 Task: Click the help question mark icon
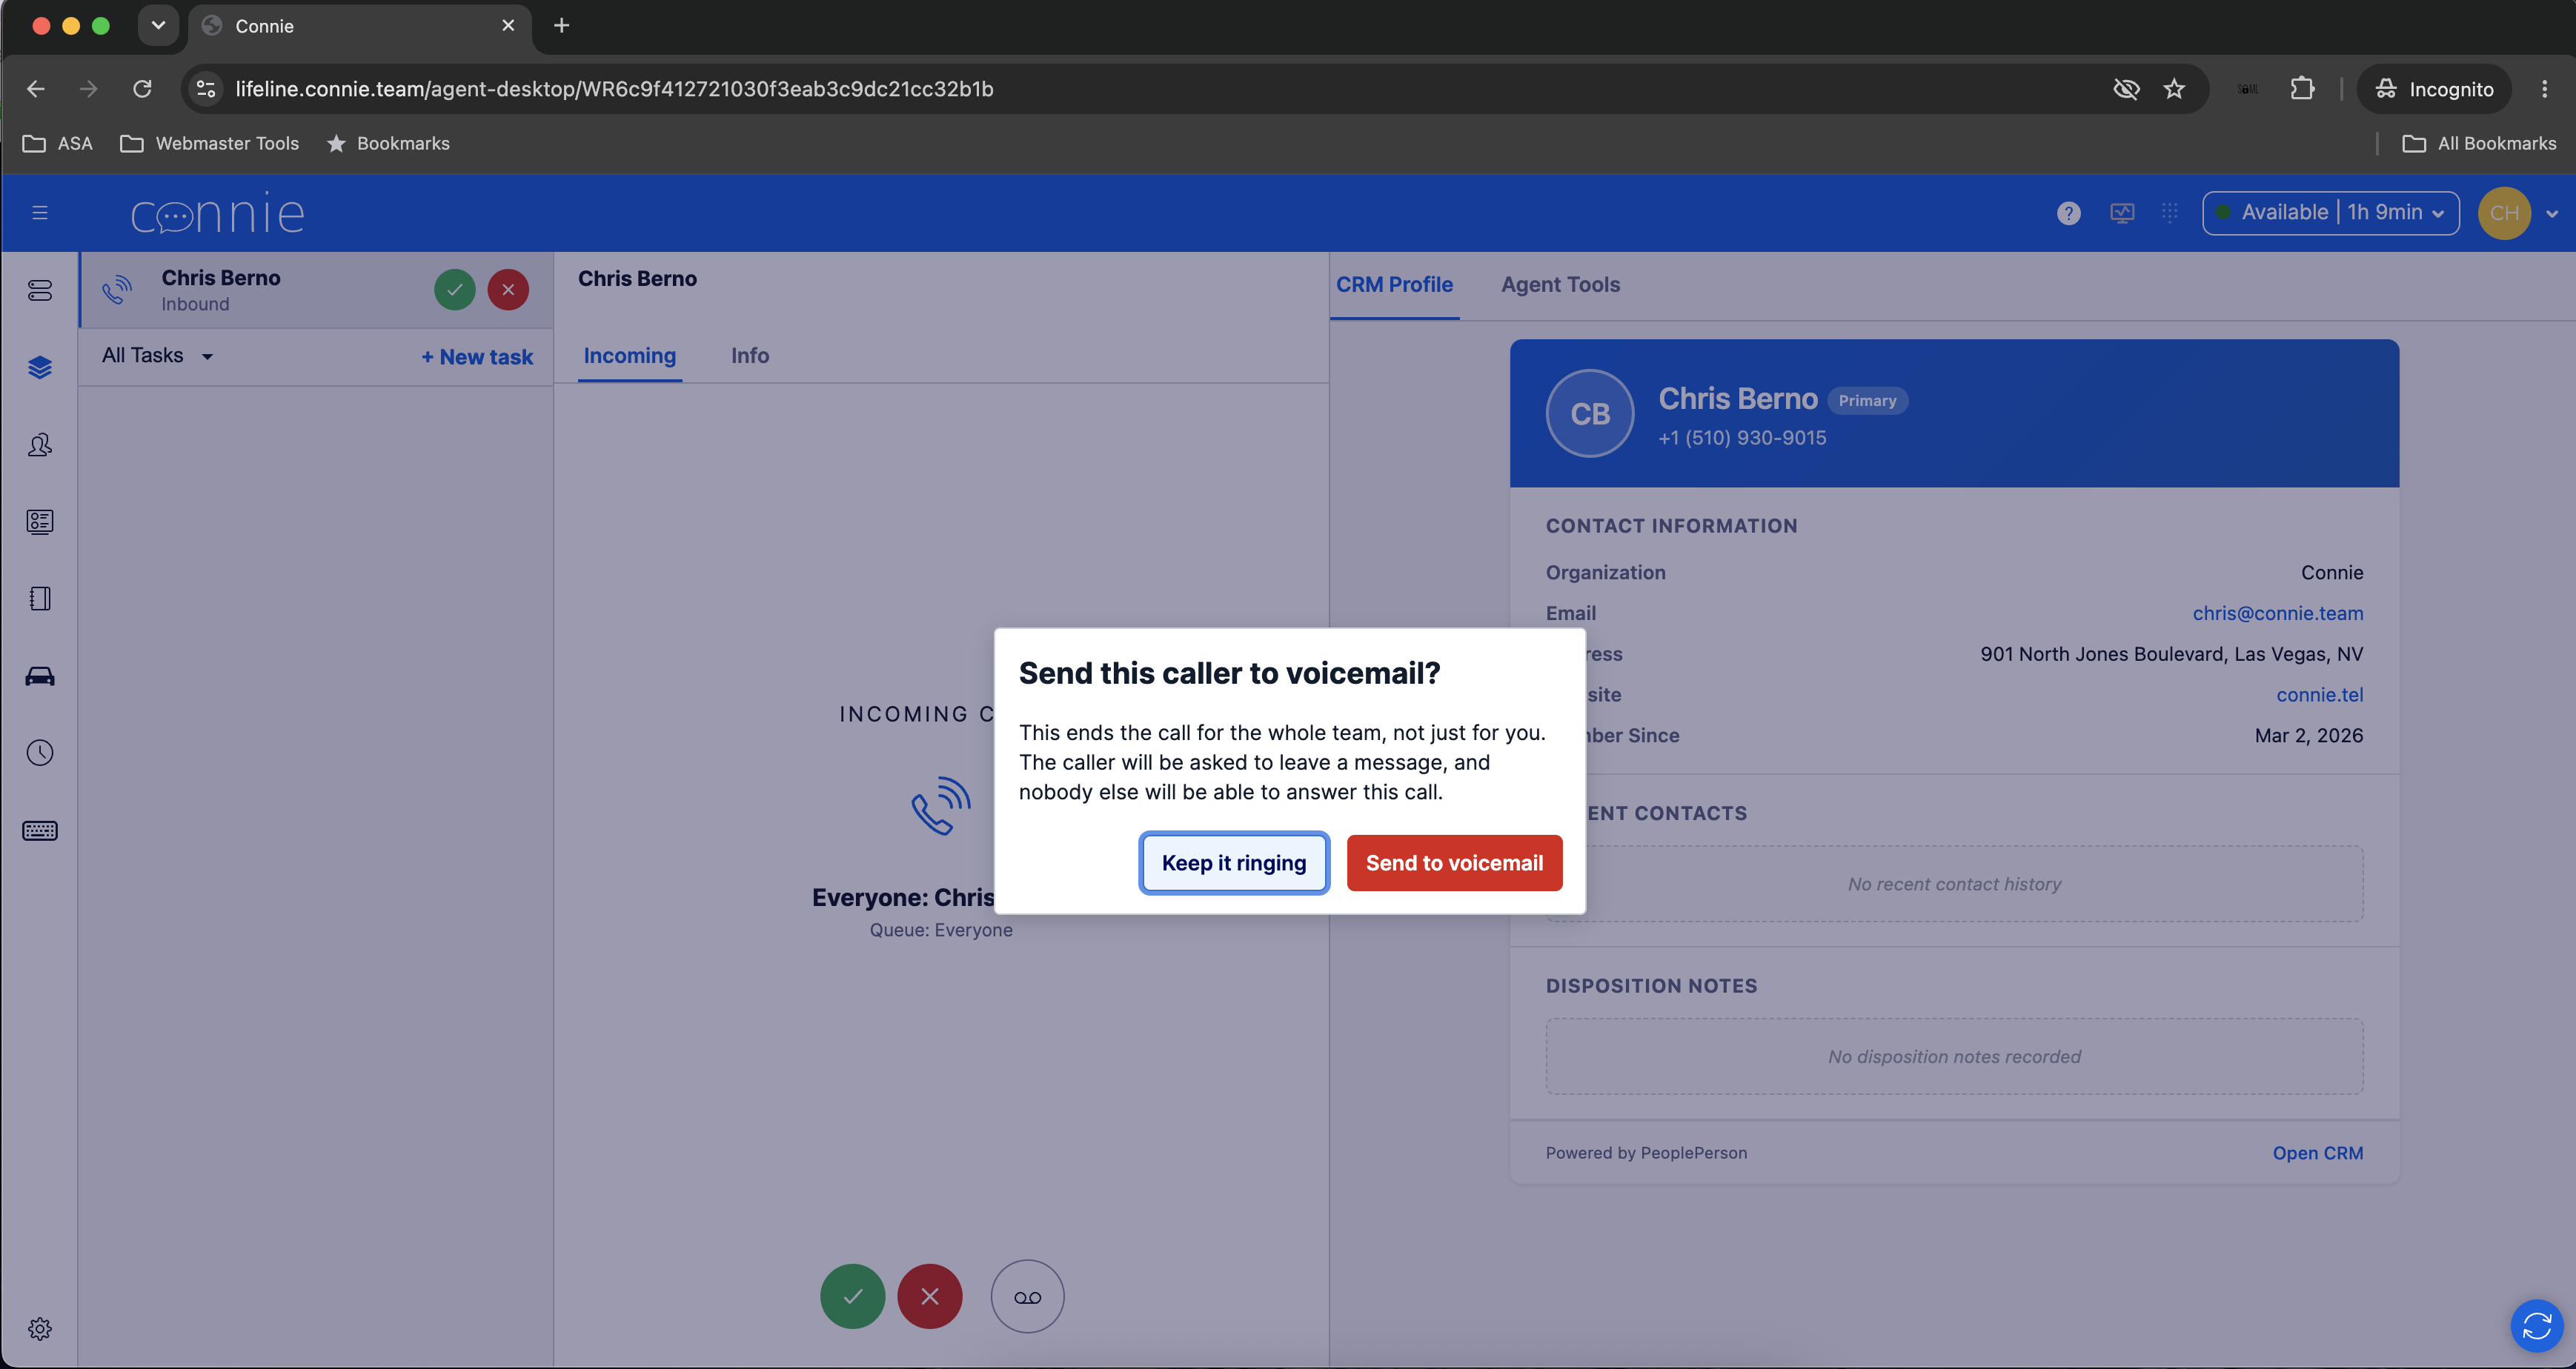[x=2069, y=213]
